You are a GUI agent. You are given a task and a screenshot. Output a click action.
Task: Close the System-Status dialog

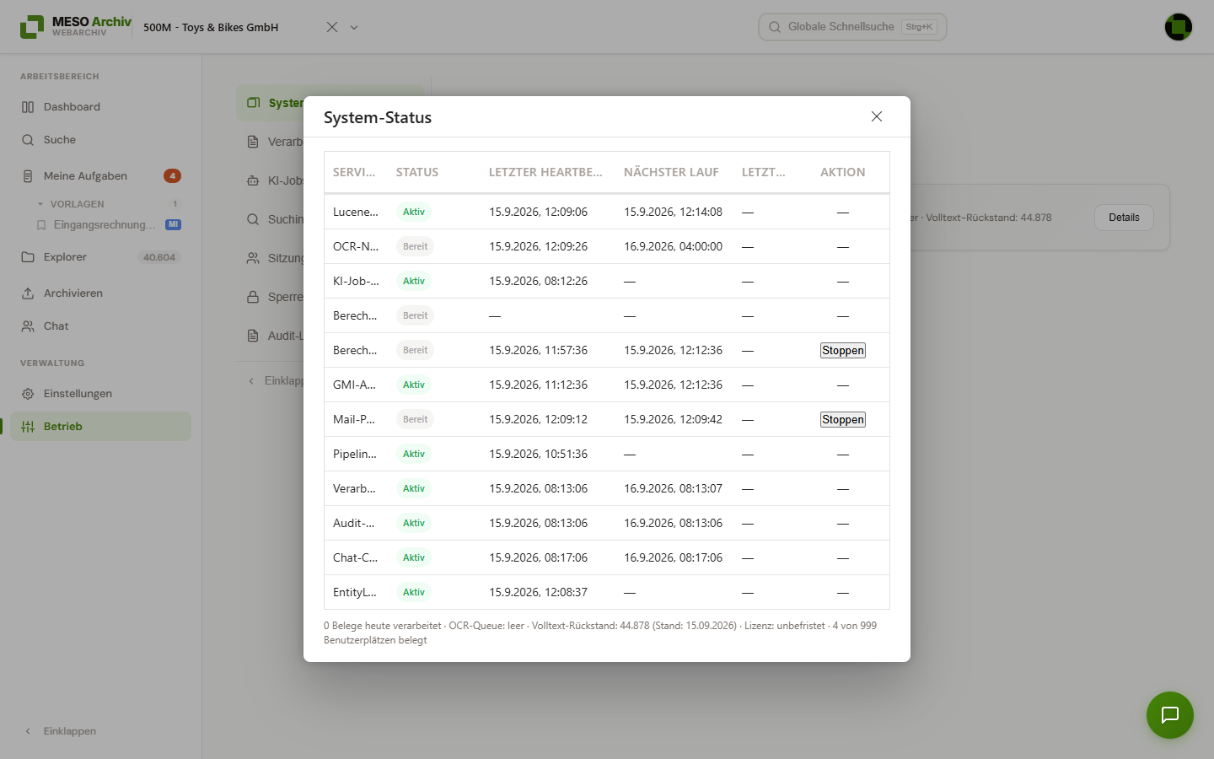click(877, 116)
